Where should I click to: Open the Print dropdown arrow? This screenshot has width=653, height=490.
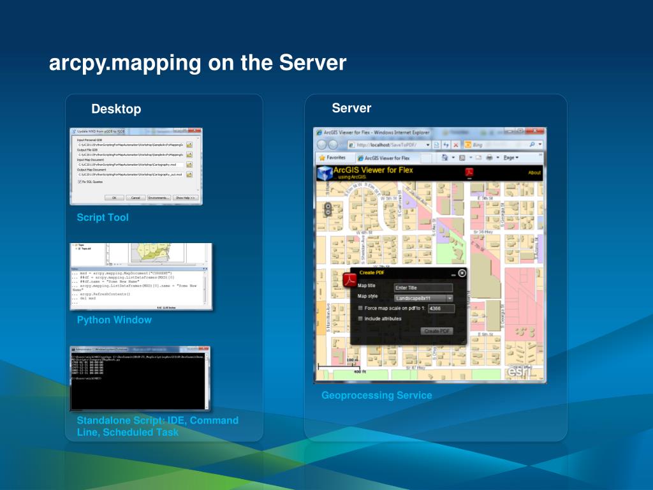coord(497,157)
